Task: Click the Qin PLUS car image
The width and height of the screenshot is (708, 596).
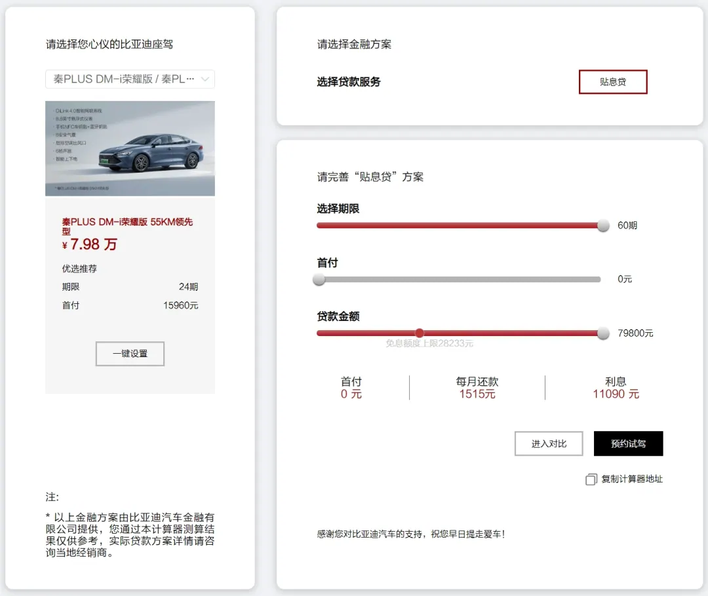Action: point(130,148)
